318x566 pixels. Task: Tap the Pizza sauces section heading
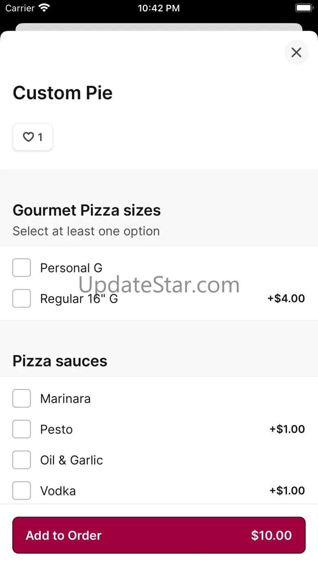[x=60, y=361]
